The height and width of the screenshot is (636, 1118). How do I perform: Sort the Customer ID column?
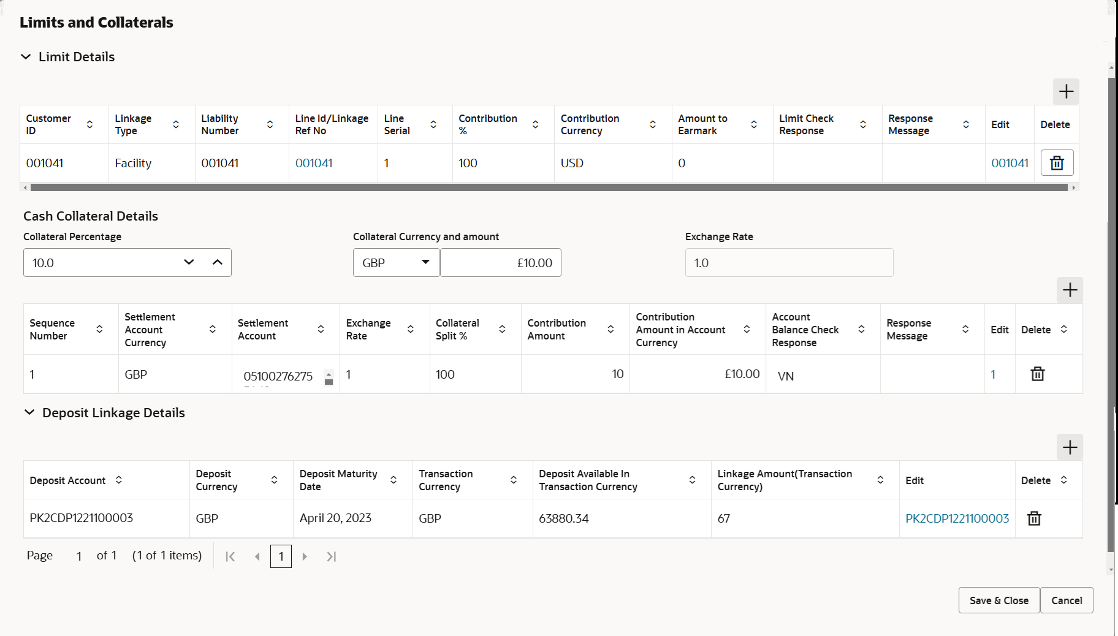89,124
